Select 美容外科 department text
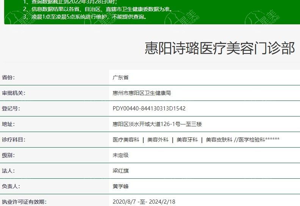This screenshot has height=206, width=300. coord(158,140)
